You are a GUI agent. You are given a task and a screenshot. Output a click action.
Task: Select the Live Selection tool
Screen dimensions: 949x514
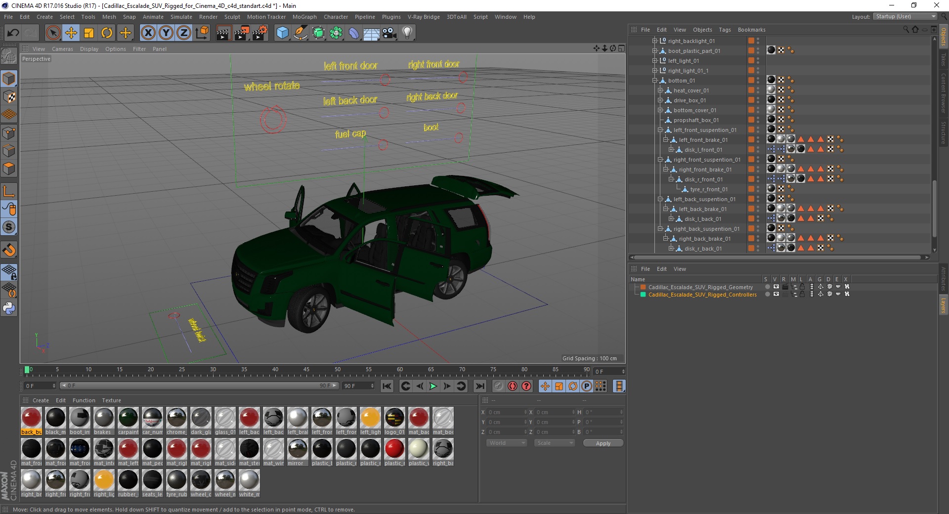click(x=53, y=33)
